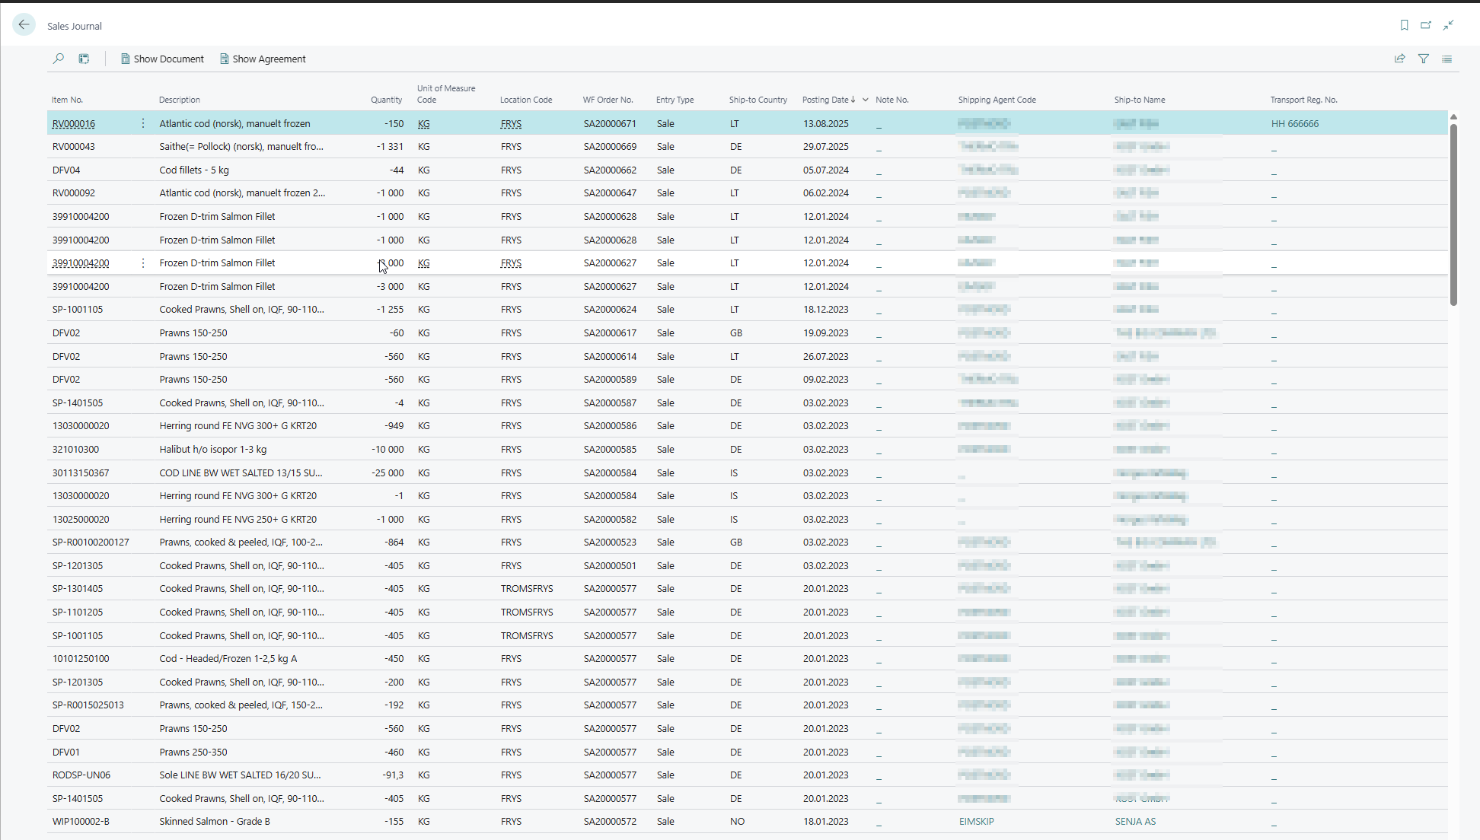Click the share icon
The width and height of the screenshot is (1480, 840).
1399,59
